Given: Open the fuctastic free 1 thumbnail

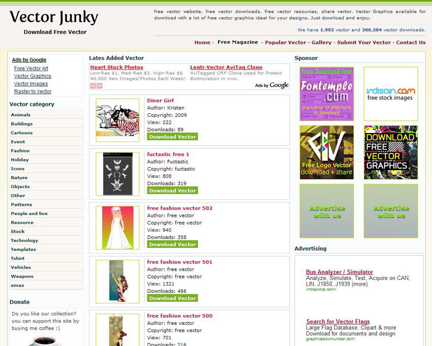Looking at the screenshot, I should click(117, 174).
